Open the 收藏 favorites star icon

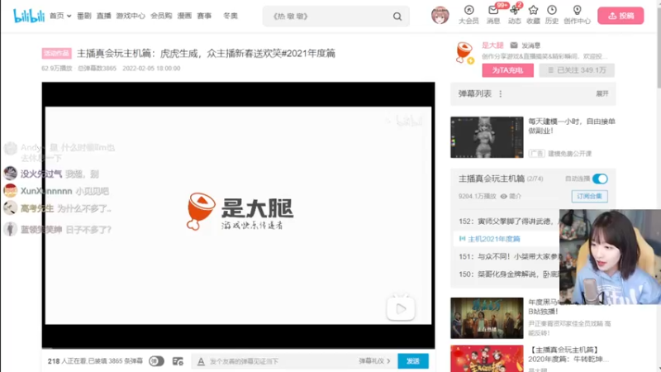(533, 15)
